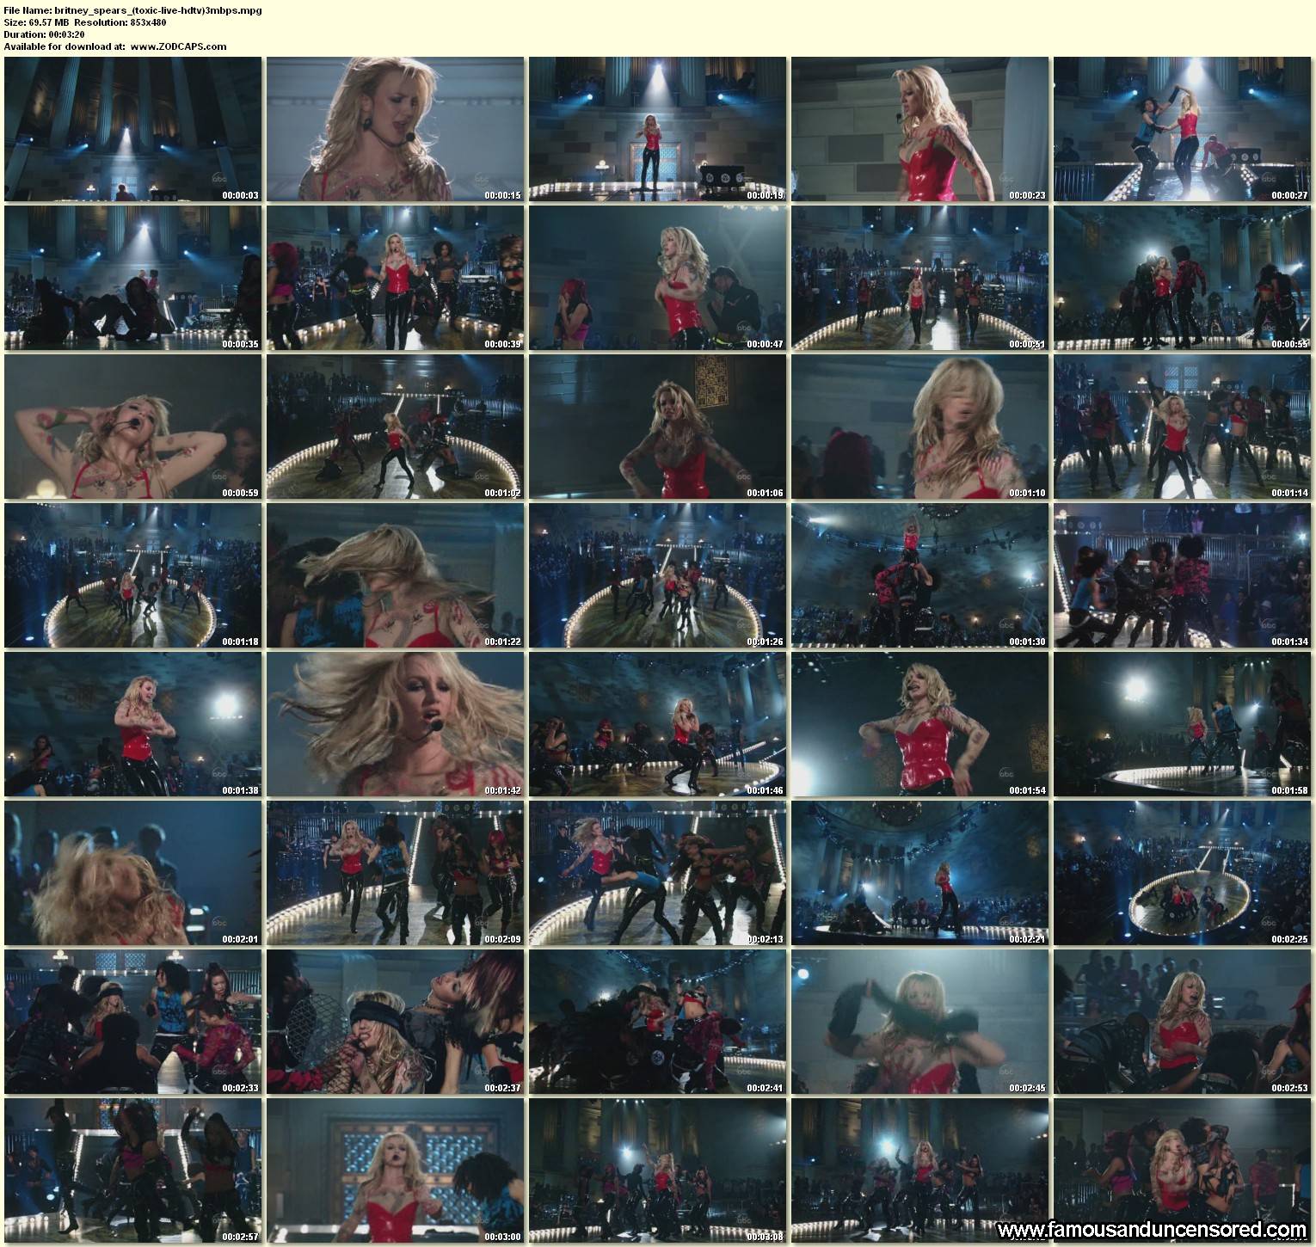Select the close-up thumbnail at 00:01:42
Screen dimensions: 1316x1247
click(395, 724)
